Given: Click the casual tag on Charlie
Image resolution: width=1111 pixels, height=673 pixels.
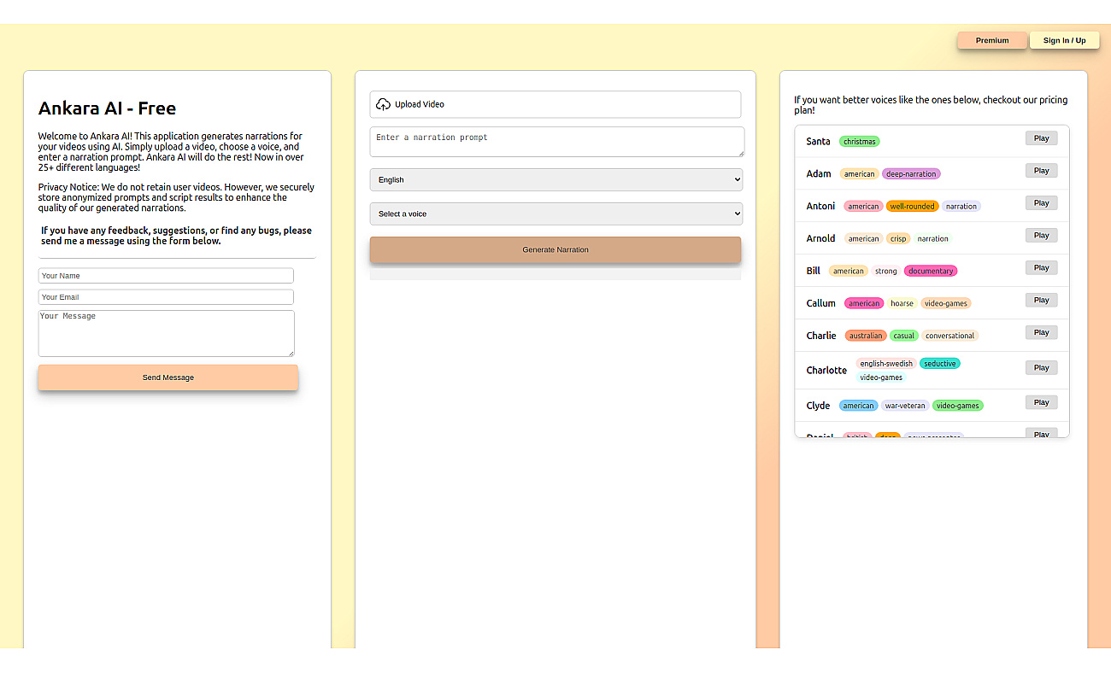Looking at the screenshot, I should click(904, 336).
